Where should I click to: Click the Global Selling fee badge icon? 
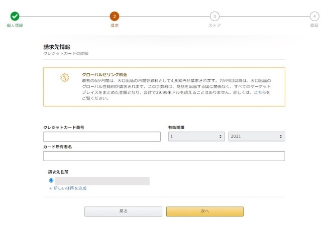point(64,78)
